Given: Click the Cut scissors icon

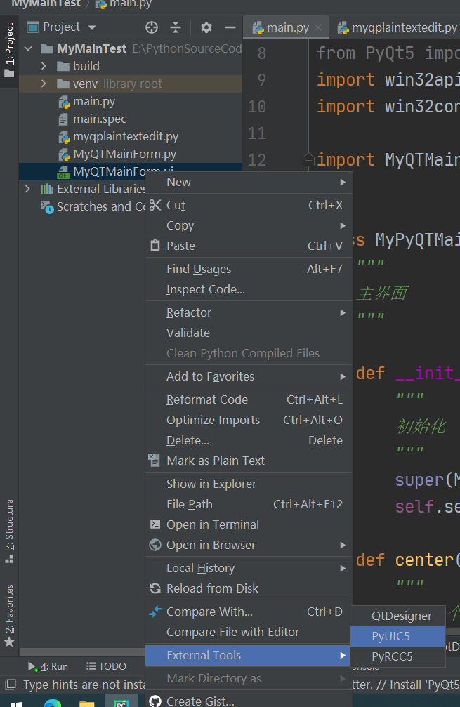Looking at the screenshot, I should coord(155,205).
